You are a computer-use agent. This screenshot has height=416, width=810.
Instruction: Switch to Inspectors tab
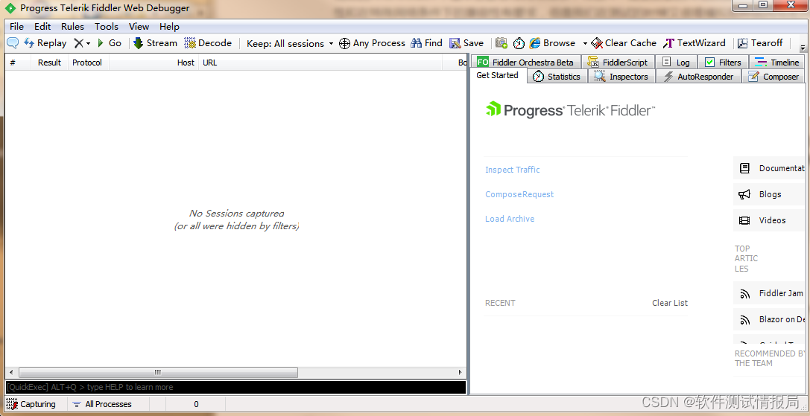(x=621, y=77)
